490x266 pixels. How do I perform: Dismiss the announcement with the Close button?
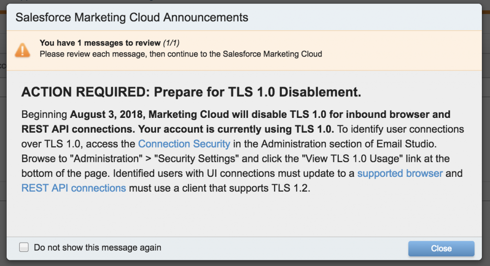[441, 248]
